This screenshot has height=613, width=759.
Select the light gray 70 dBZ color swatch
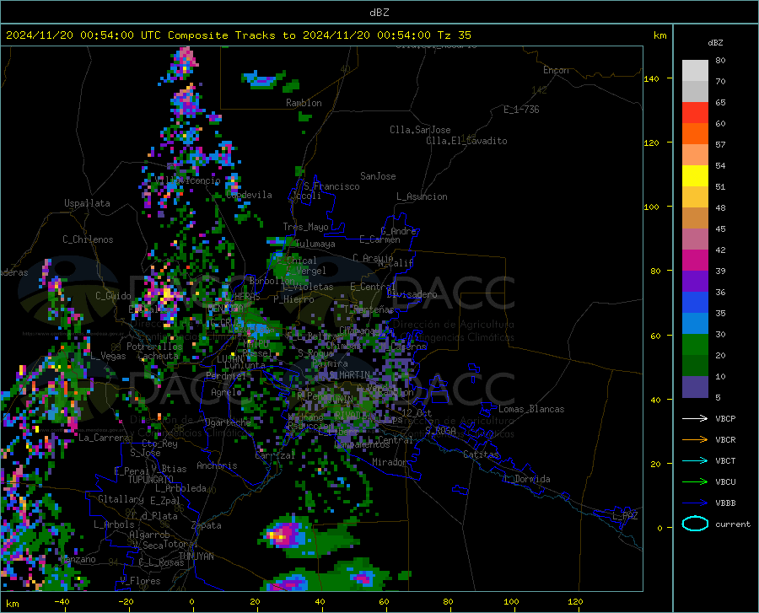695,71
